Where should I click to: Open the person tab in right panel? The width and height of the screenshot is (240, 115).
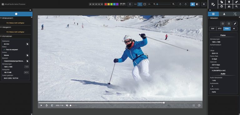click(x=224, y=14)
